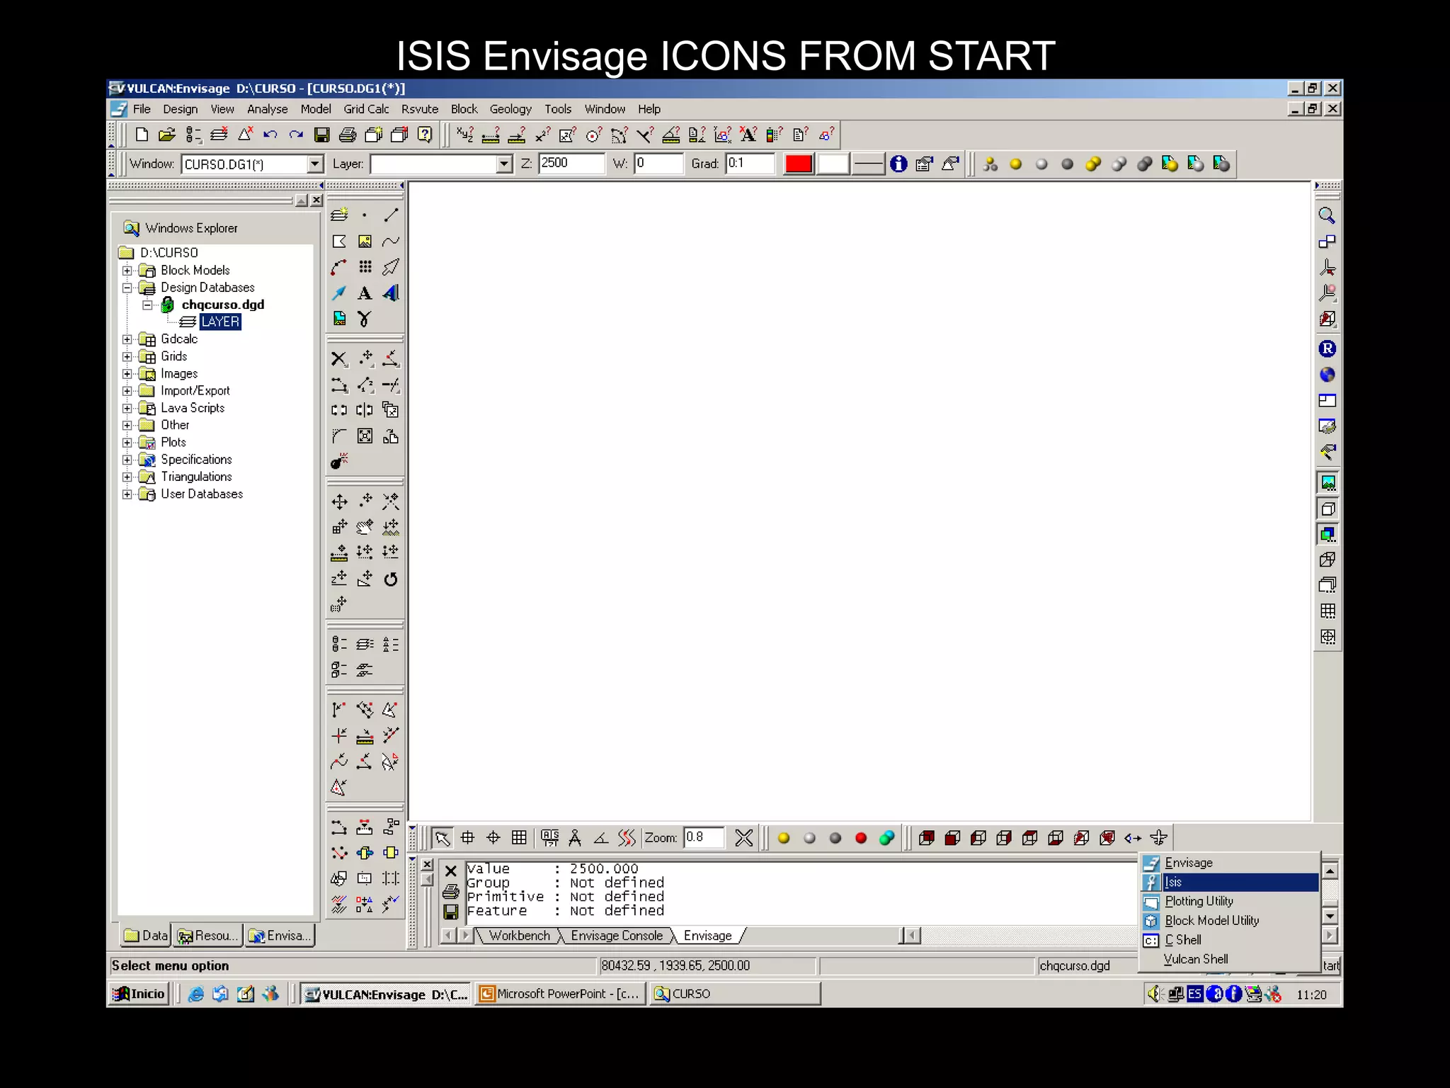This screenshot has height=1088, width=1450.
Task: Click the rotate icon in left toolbox
Action: (x=391, y=579)
